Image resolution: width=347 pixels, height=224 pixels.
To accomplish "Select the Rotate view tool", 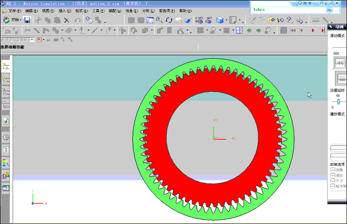I will coord(169,20).
